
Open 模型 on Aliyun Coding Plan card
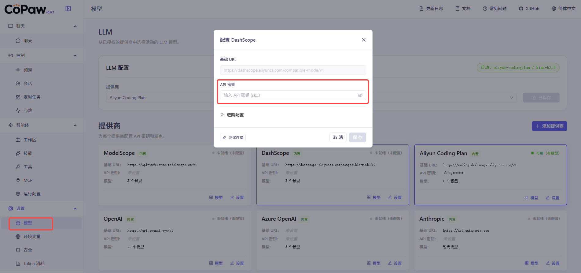pyautogui.click(x=531, y=198)
